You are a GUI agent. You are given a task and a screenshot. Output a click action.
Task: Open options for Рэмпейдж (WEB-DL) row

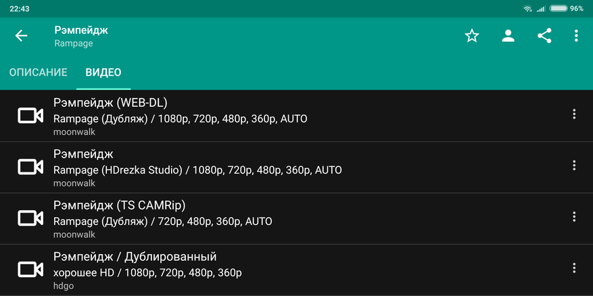(x=573, y=114)
